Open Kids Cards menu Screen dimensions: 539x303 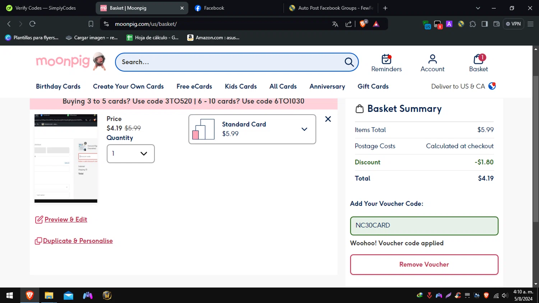tap(241, 86)
